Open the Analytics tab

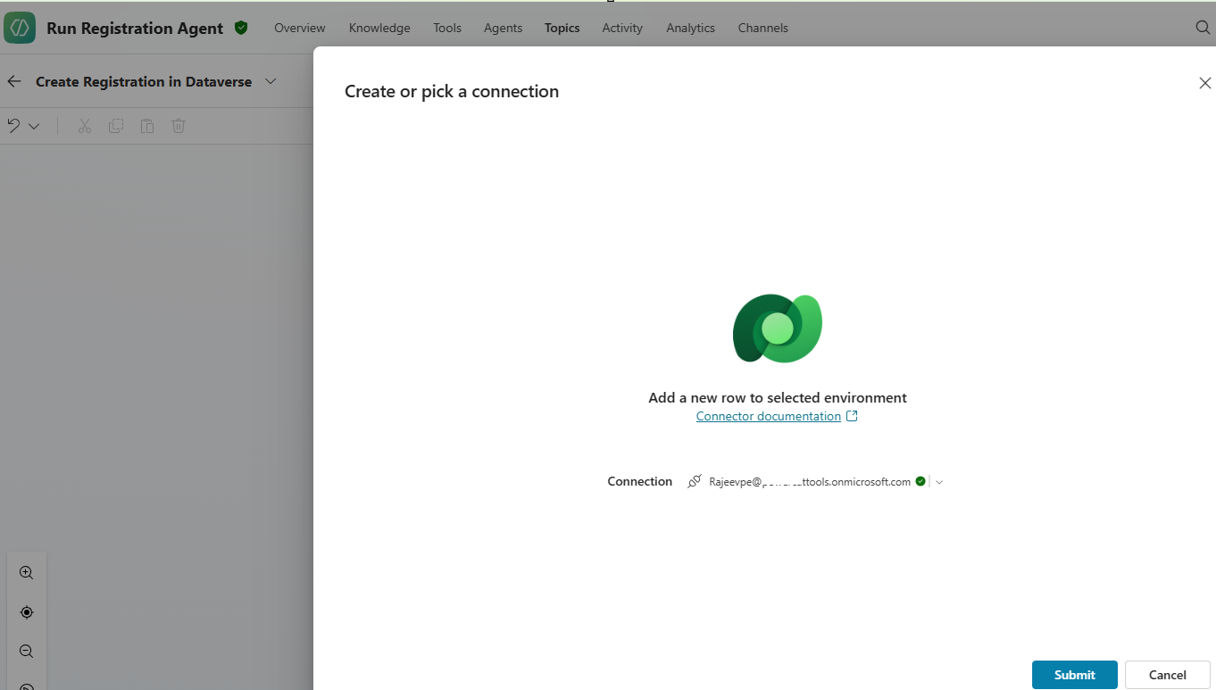point(690,28)
